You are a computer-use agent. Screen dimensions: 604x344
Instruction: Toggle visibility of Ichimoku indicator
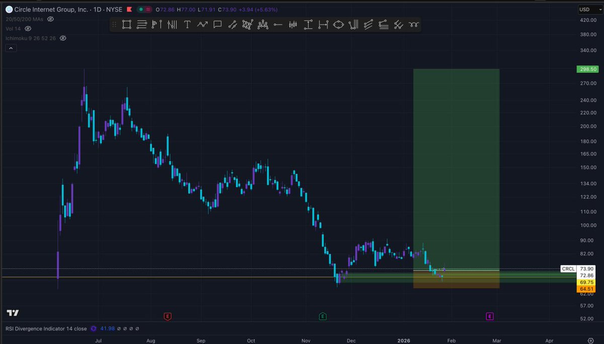63,38
